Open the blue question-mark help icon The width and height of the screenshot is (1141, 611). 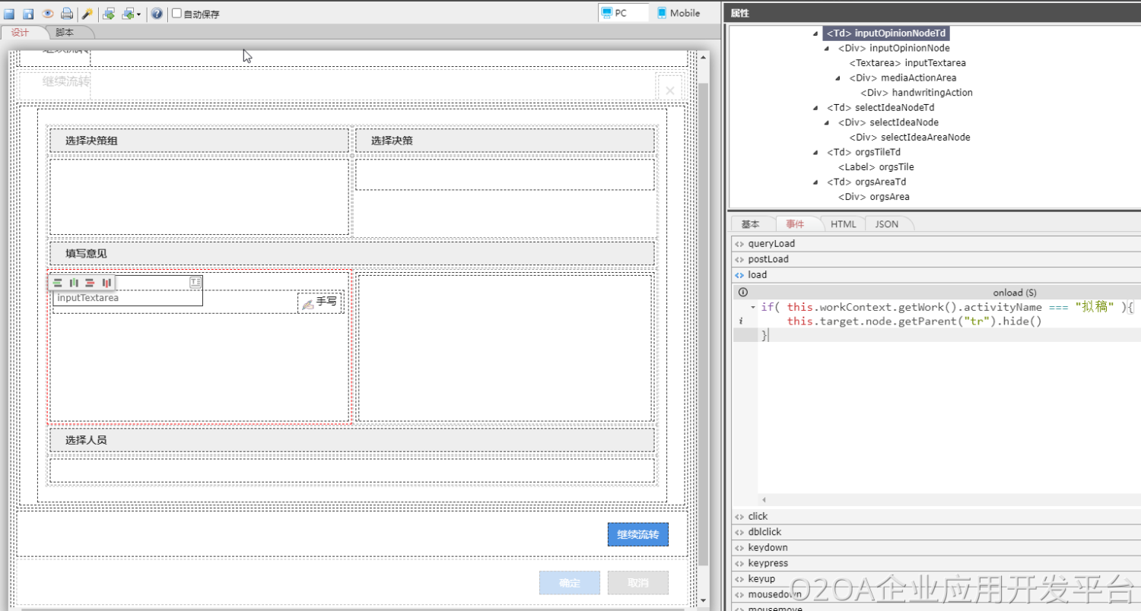[157, 14]
